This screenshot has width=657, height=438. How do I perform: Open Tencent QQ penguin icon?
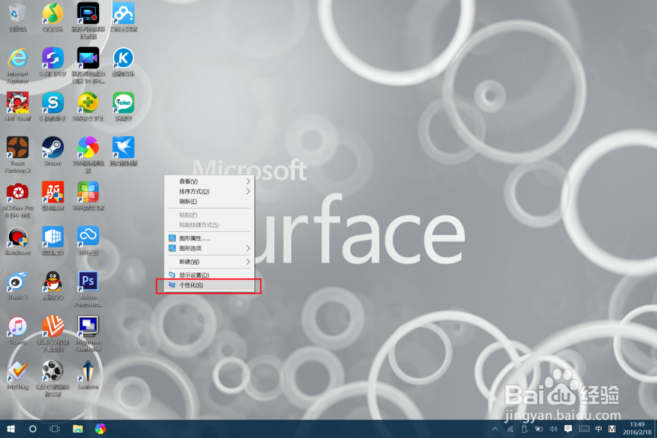point(53,286)
